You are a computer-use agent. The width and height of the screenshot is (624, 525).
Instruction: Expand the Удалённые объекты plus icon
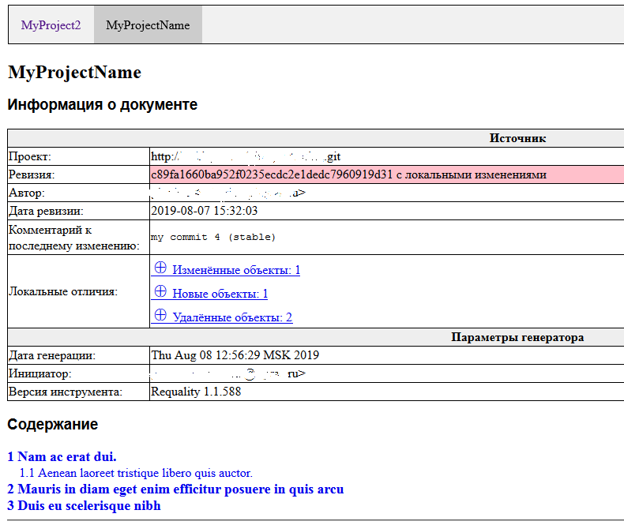(x=160, y=315)
